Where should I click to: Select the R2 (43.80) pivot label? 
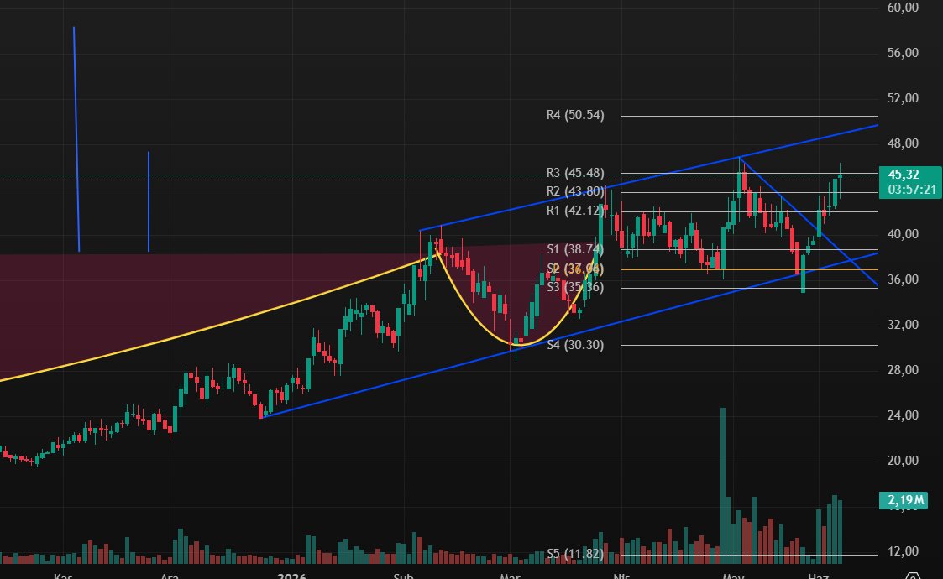coord(575,191)
